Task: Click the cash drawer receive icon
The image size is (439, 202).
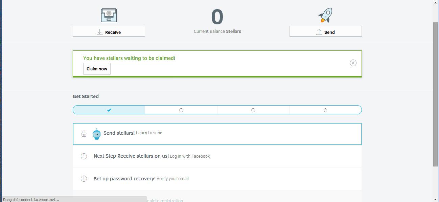Action: click(109, 15)
